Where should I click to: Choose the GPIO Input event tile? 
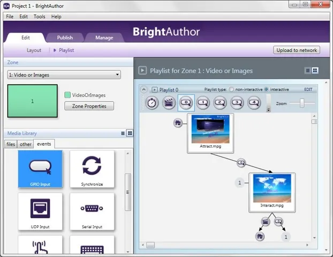pyautogui.click(x=40, y=169)
